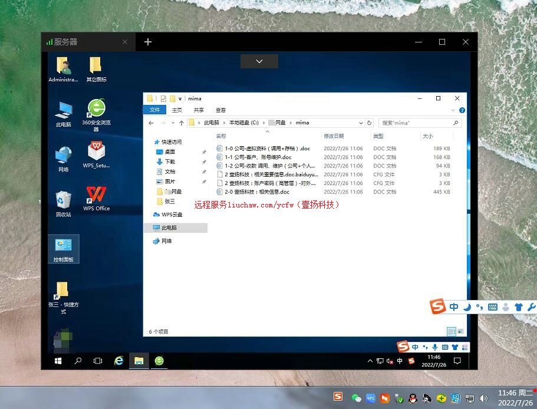Start voice input with the Sogou microphone icon
Image resolution: width=537 pixels, height=409 pixels.
[435, 347]
